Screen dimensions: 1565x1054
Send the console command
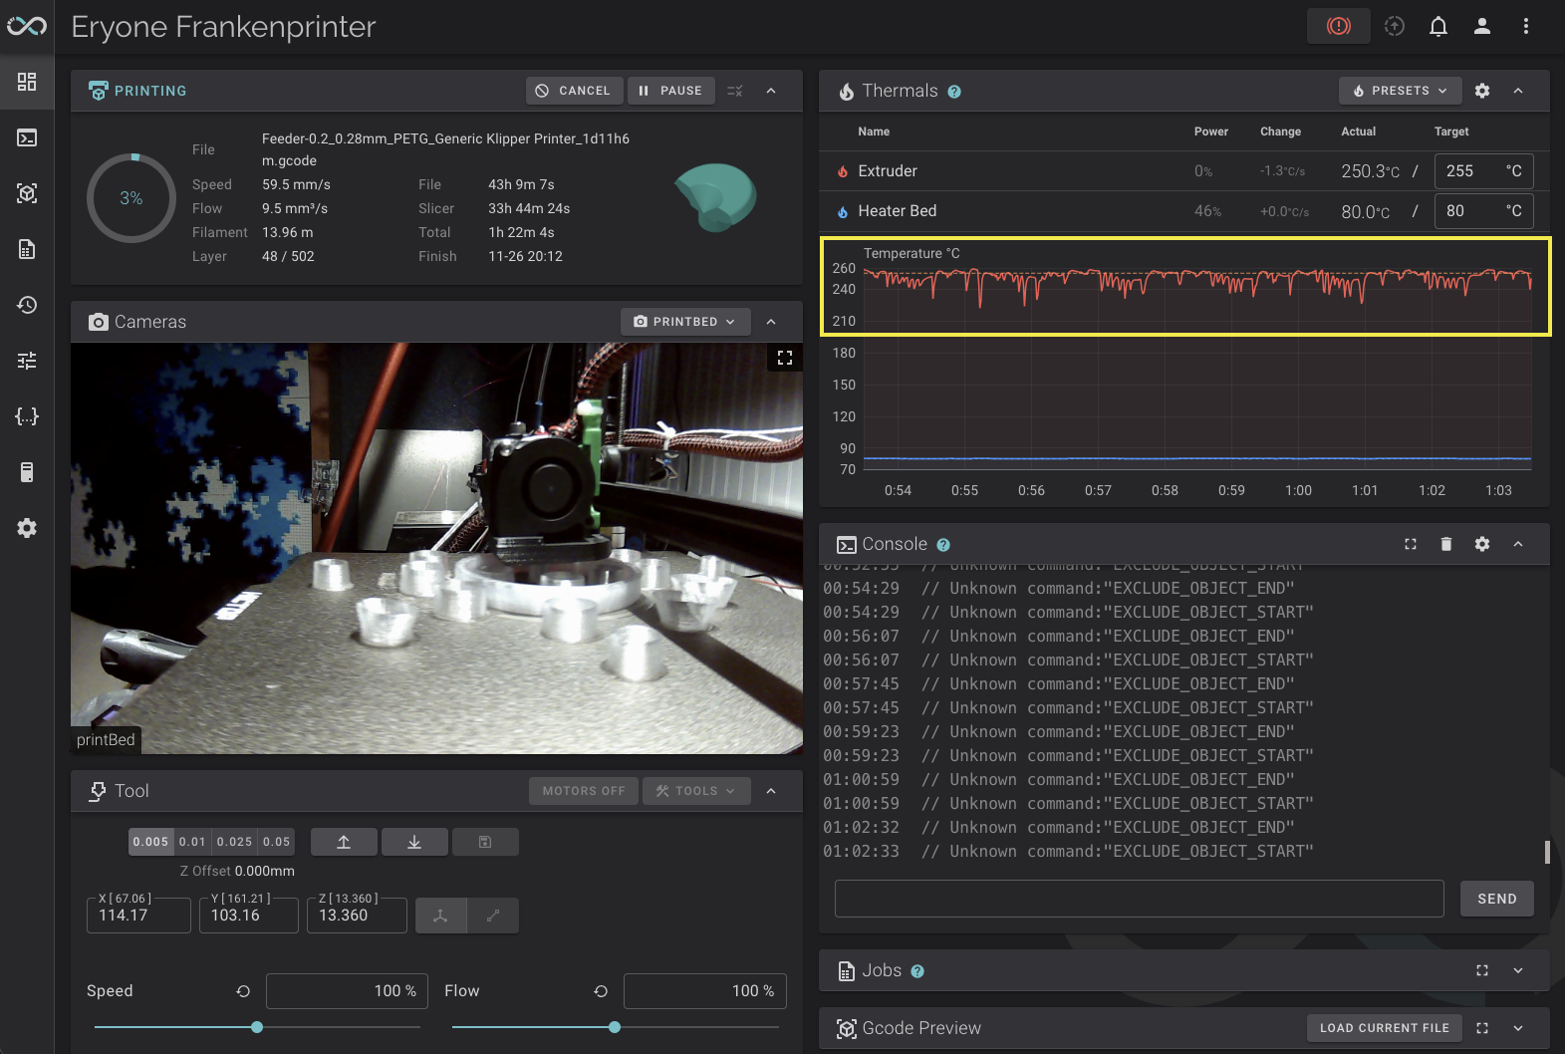coord(1497,899)
